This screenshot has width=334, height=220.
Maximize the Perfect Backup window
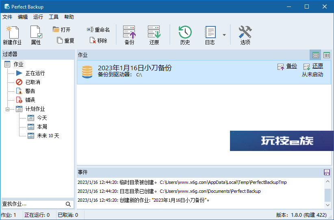pyautogui.click(x=307, y=6)
